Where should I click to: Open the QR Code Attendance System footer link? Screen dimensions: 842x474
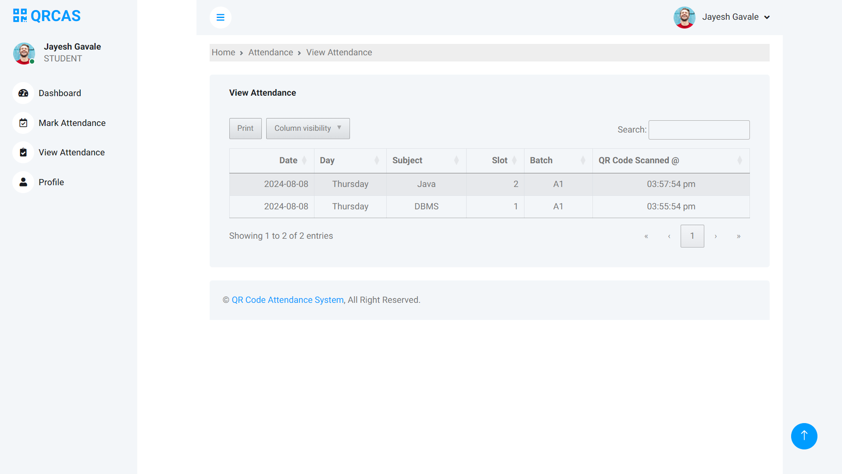288,300
